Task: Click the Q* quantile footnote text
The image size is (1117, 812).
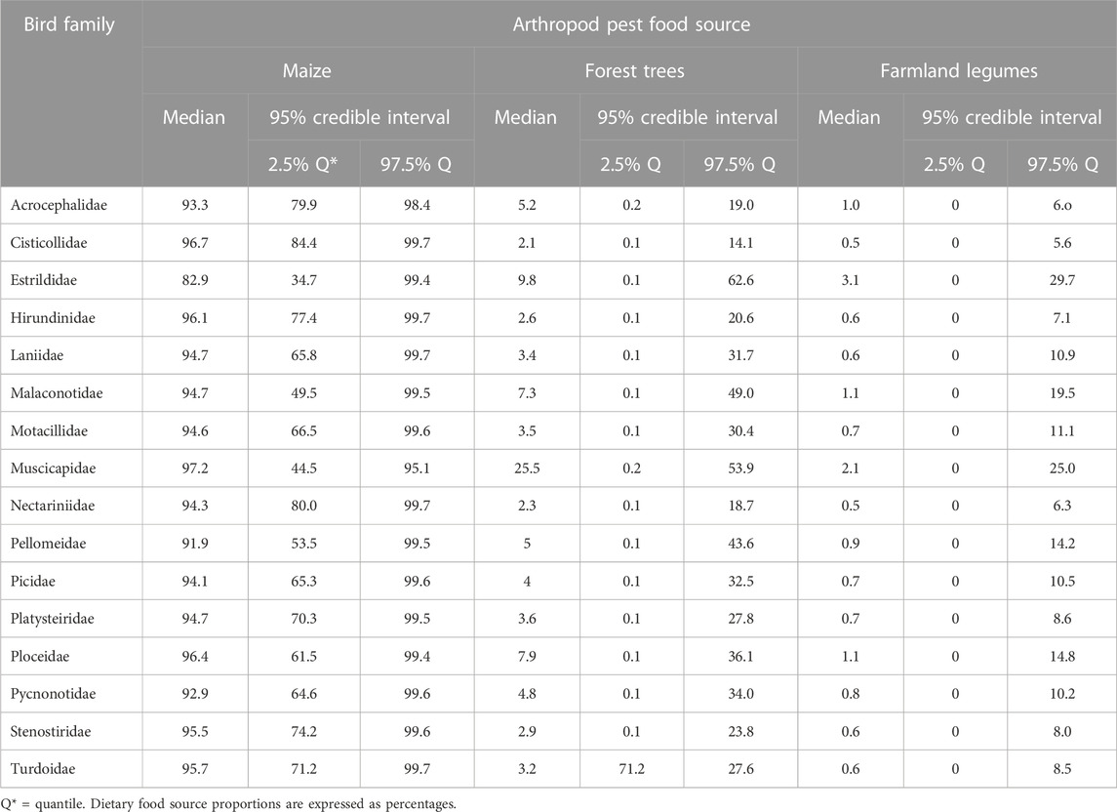Action: click(x=228, y=804)
